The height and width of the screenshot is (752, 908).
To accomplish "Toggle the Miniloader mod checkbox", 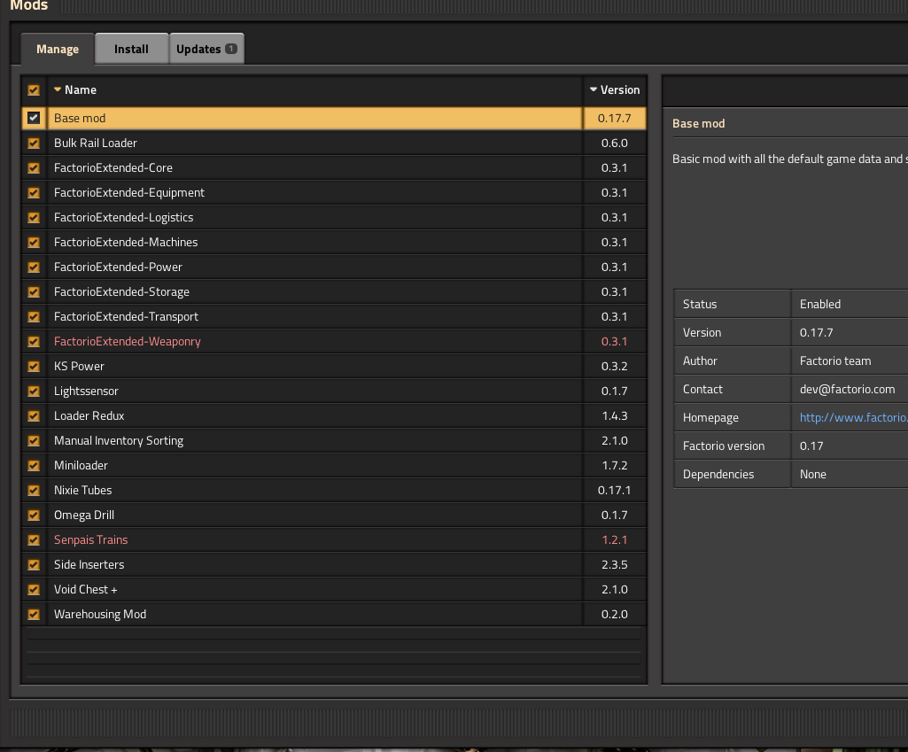I will click(x=34, y=466).
